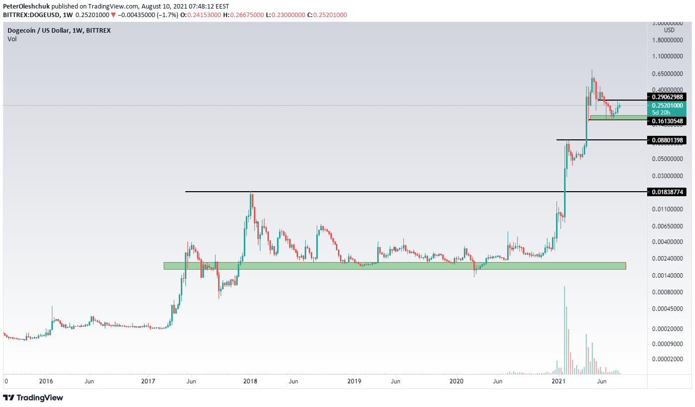The width and height of the screenshot is (695, 407).
Task: Click the PeterOleshchuk author name
Action: pos(26,7)
